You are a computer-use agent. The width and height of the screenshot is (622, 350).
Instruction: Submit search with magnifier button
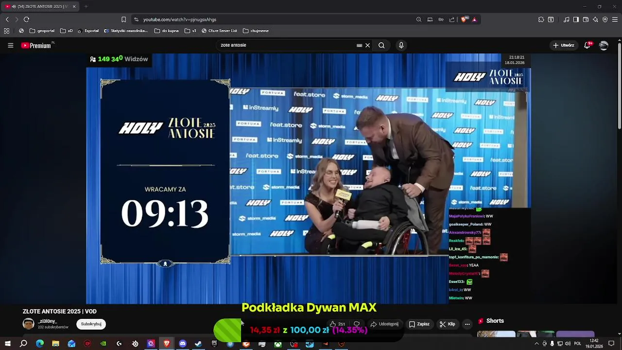pyautogui.click(x=381, y=45)
